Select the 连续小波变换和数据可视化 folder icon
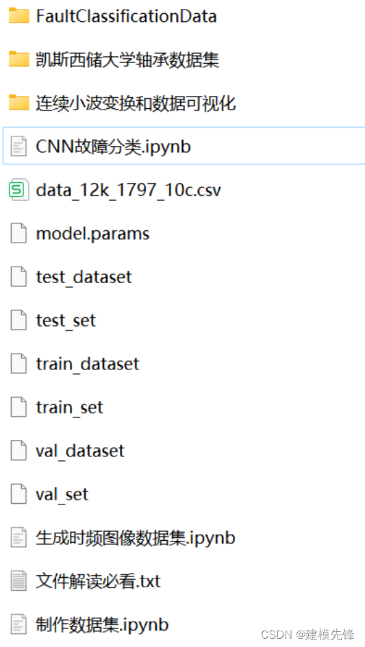 coord(19,103)
